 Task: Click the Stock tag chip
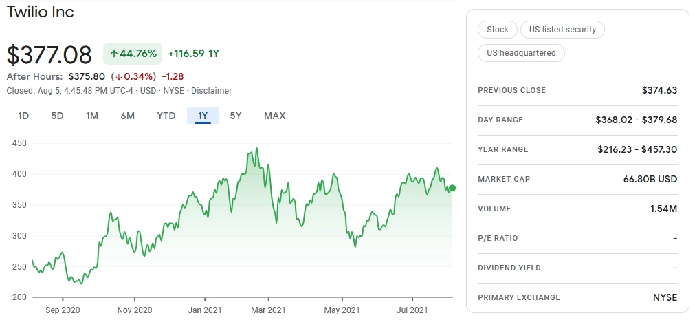(x=498, y=30)
